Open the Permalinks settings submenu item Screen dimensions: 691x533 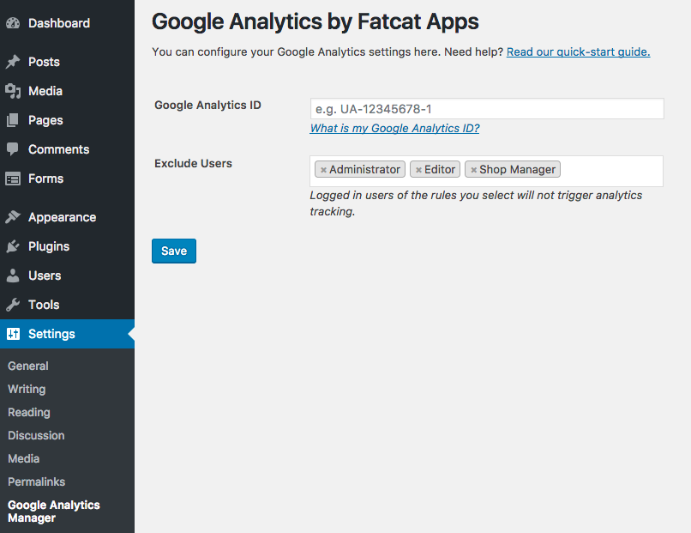pos(36,482)
